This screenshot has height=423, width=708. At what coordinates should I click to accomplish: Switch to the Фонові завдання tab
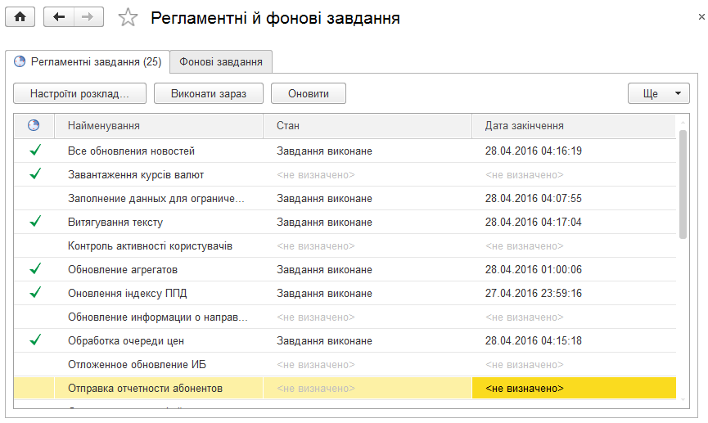tap(221, 62)
